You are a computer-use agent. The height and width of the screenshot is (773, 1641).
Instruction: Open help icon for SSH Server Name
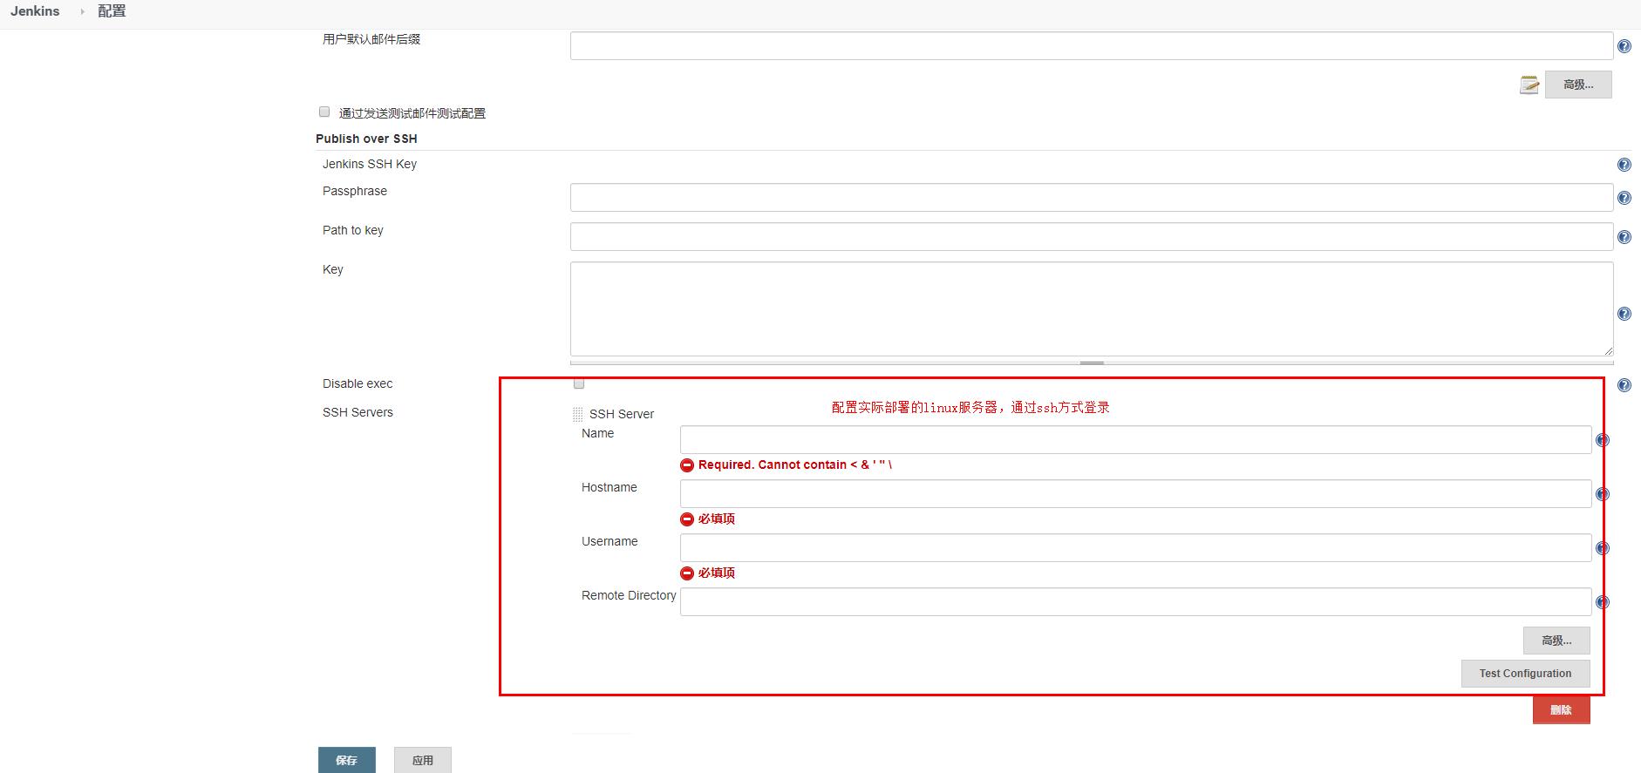(1602, 440)
